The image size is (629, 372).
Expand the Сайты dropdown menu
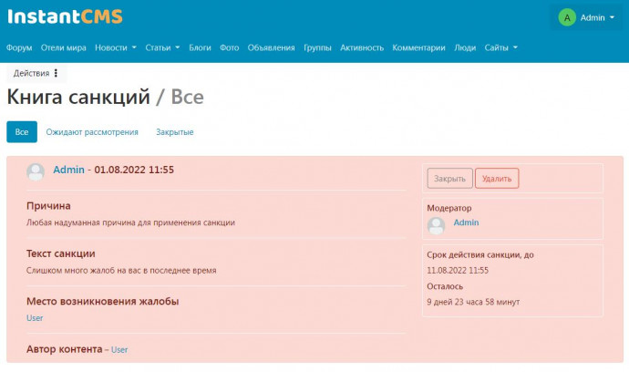(501, 47)
